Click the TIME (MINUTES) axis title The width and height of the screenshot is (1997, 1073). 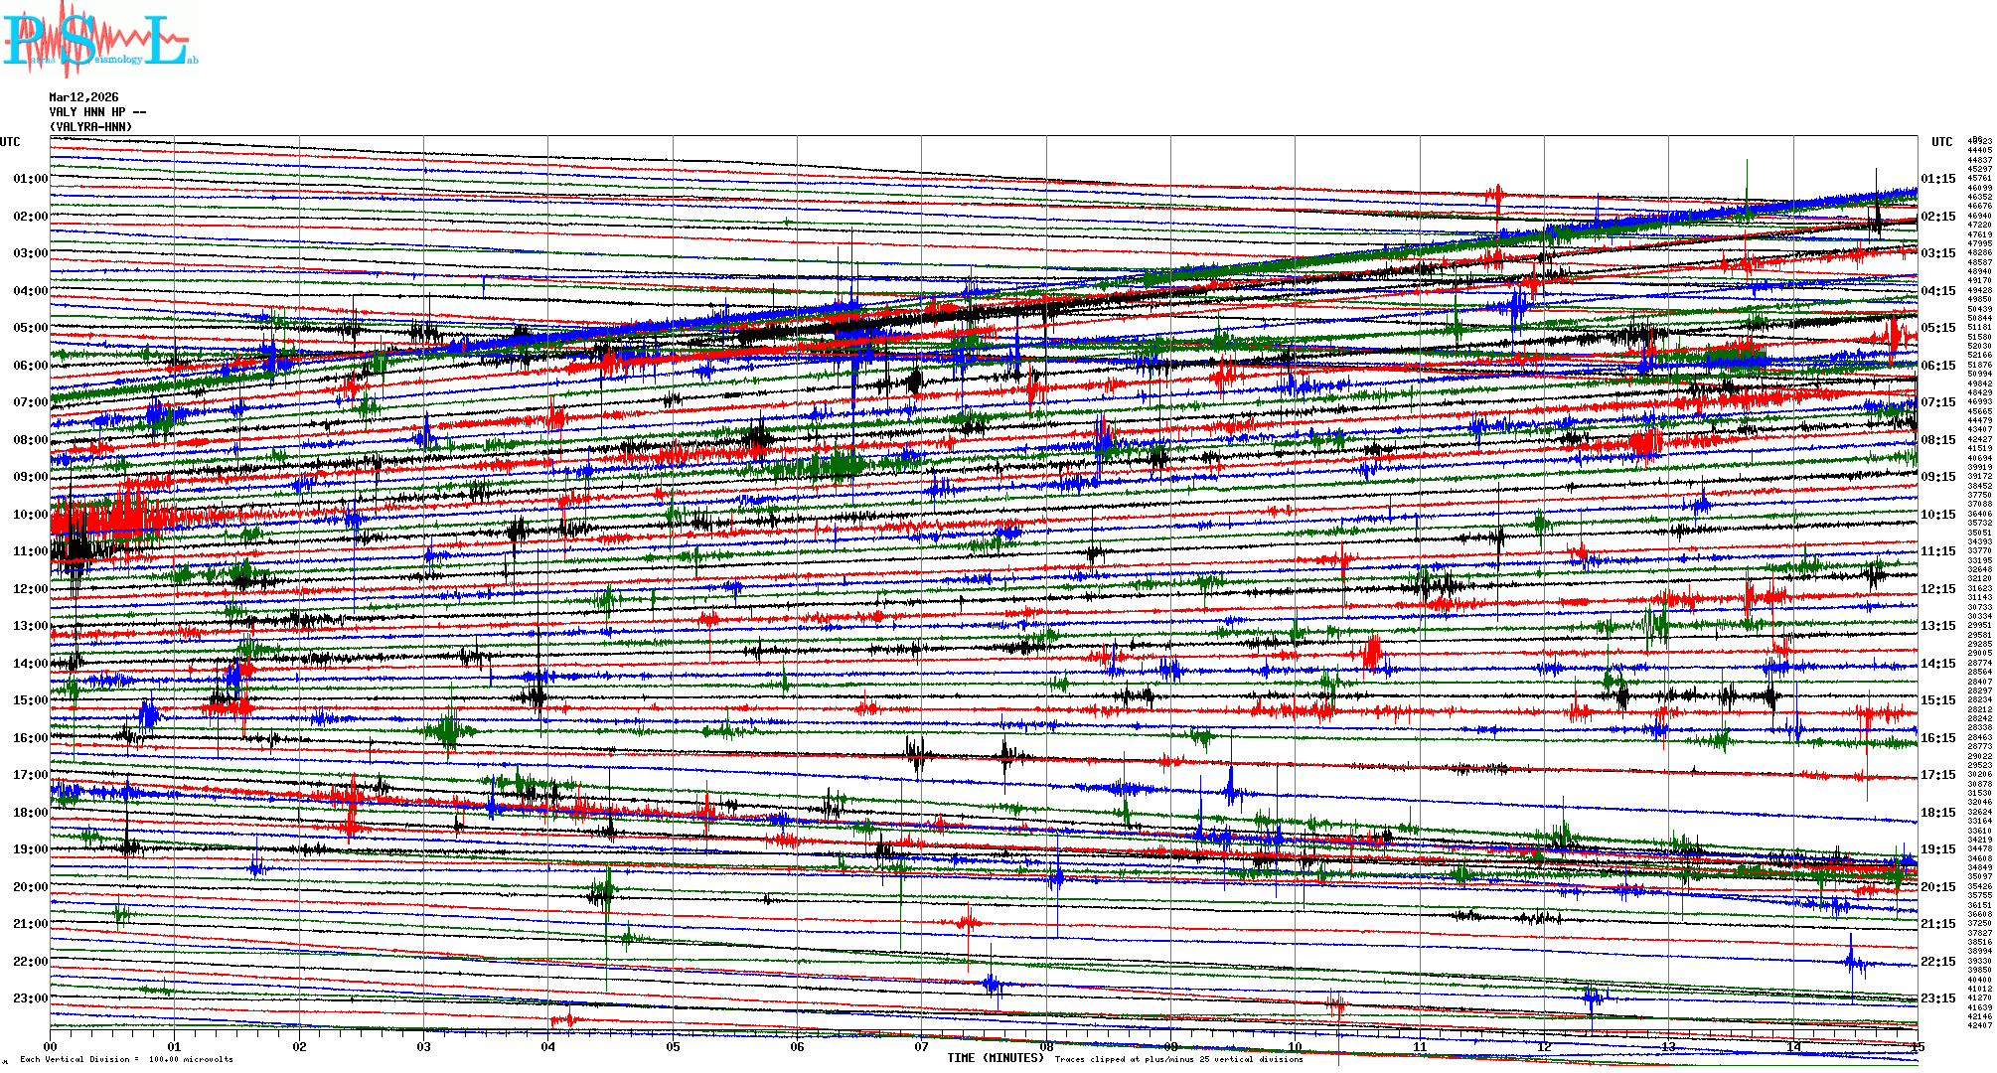click(x=995, y=1058)
